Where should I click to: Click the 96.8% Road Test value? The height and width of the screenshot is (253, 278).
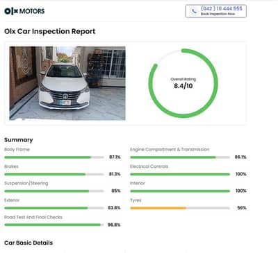[114, 225]
